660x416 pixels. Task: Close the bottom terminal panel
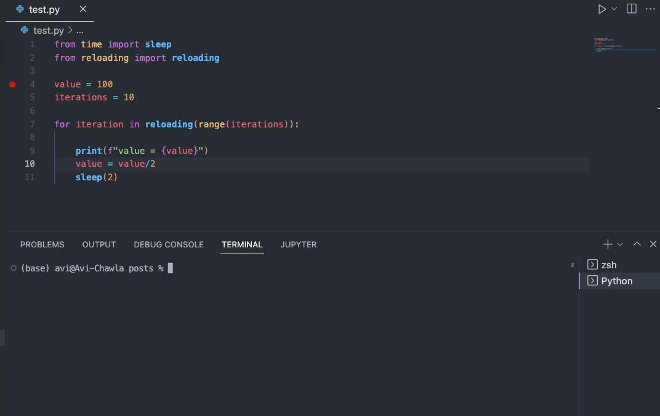coord(653,244)
